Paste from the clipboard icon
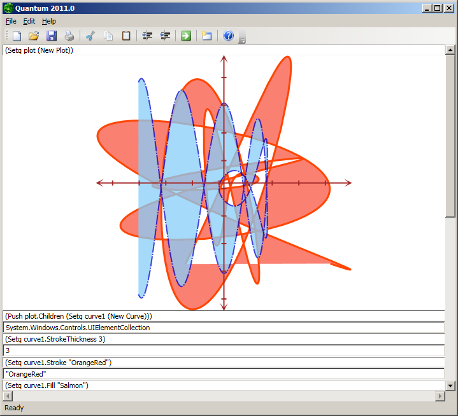Screen dimensions: 458x416 (126, 36)
